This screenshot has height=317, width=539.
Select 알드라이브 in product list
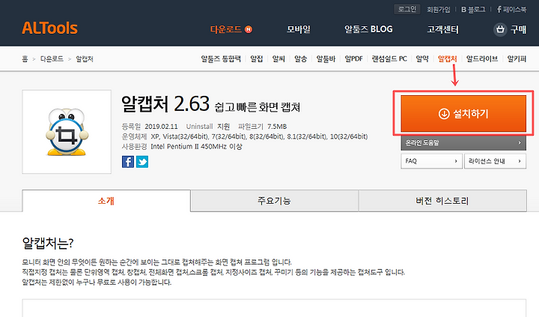point(482,59)
